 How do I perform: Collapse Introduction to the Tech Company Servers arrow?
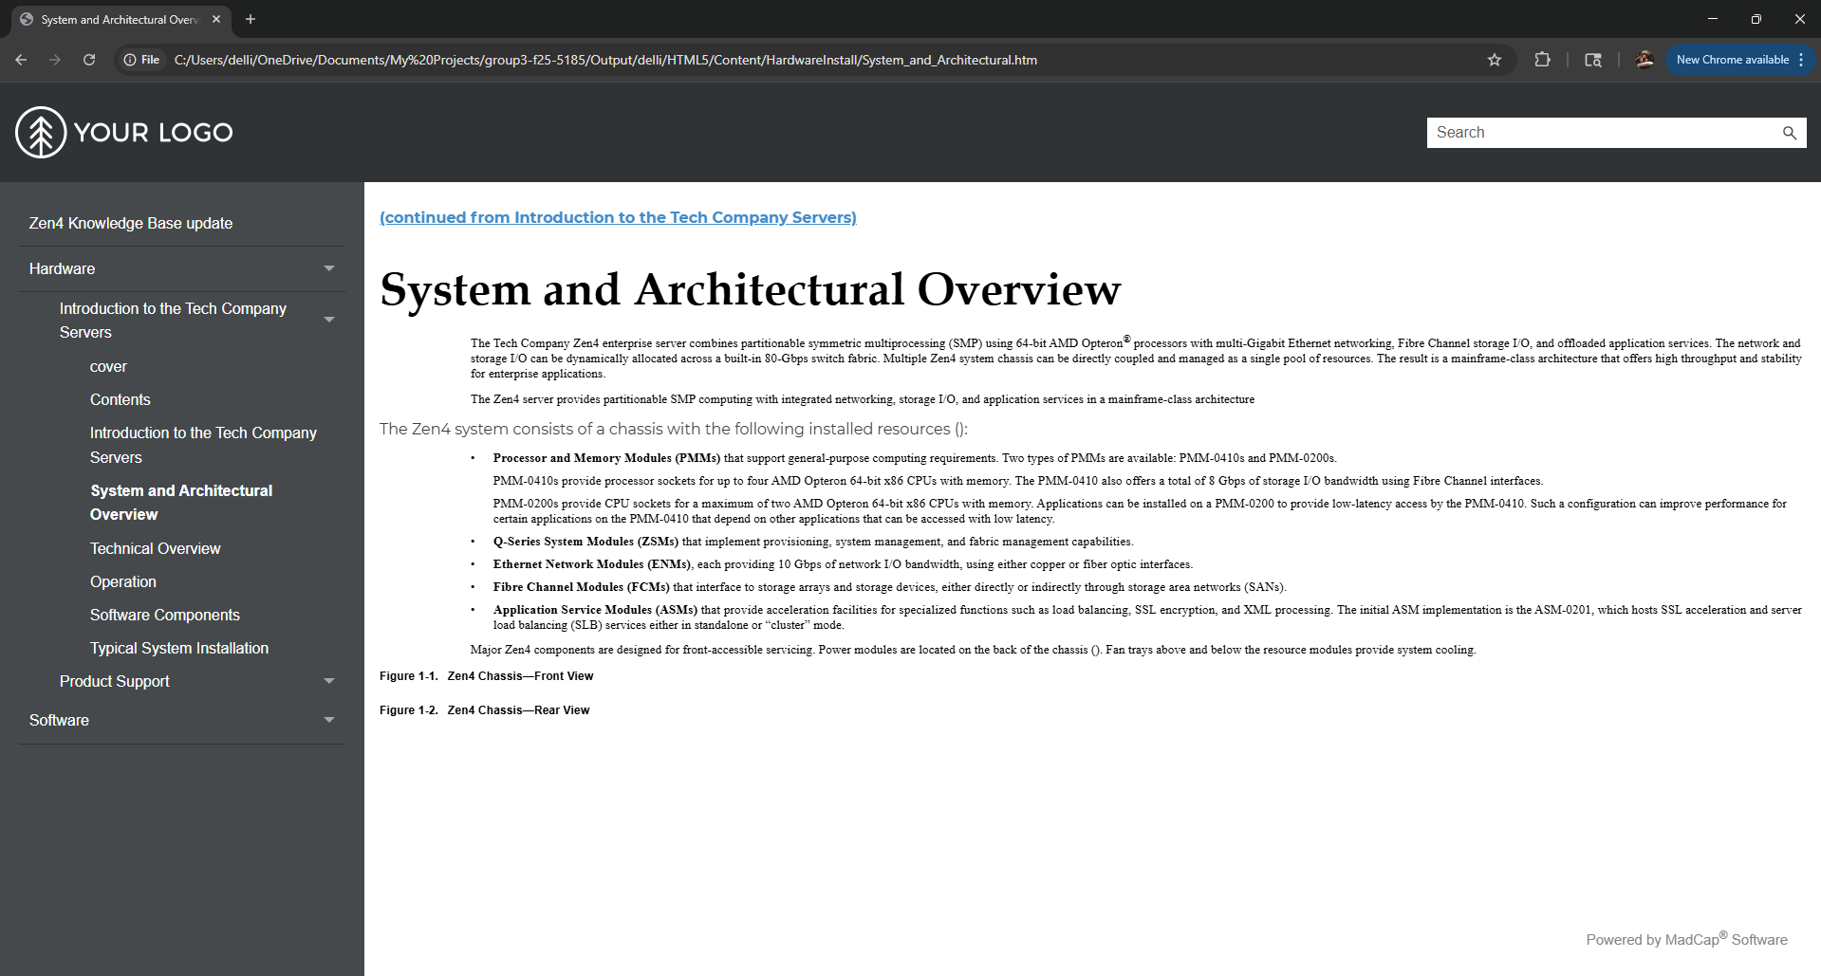click(x=329, y=320)
